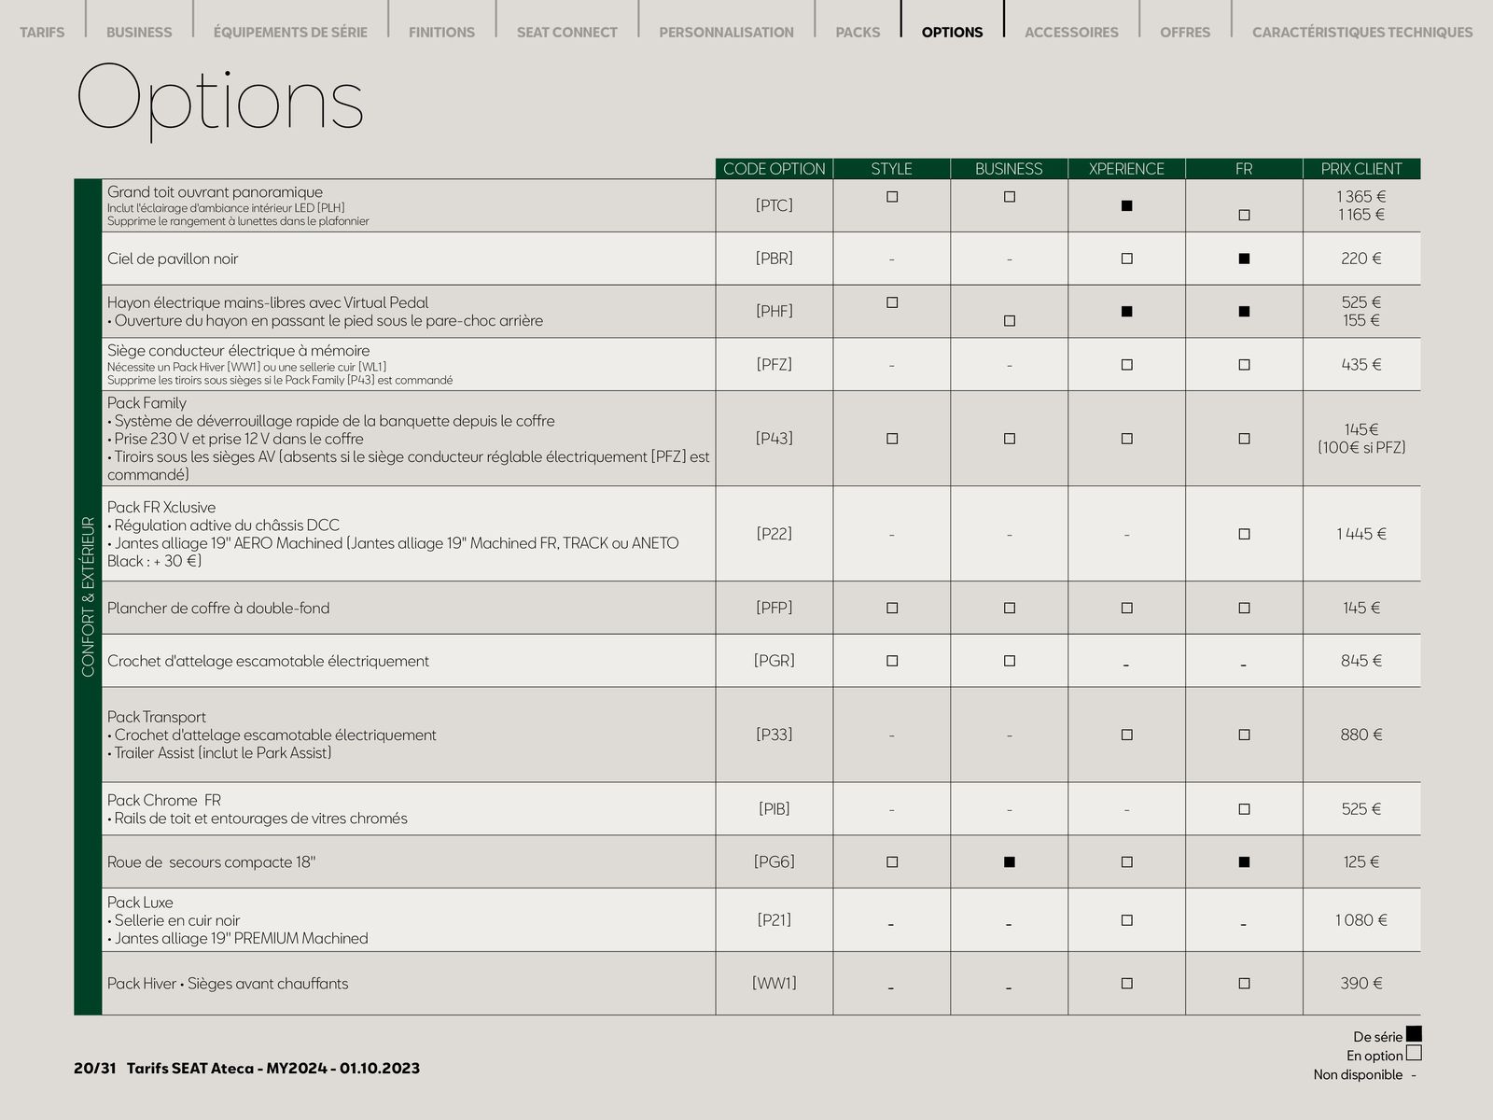This screenshot has width=1493, height=1120.
Task: Tick FR box for Siège conducteur électrique [PFZ]
Action: tap(1244, 365)
